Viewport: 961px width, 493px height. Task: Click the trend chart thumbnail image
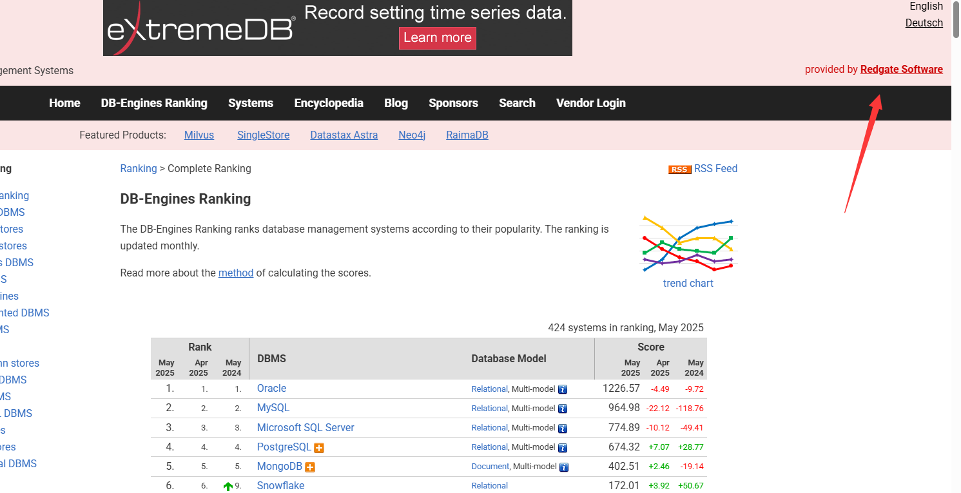(x=688, y=244)
